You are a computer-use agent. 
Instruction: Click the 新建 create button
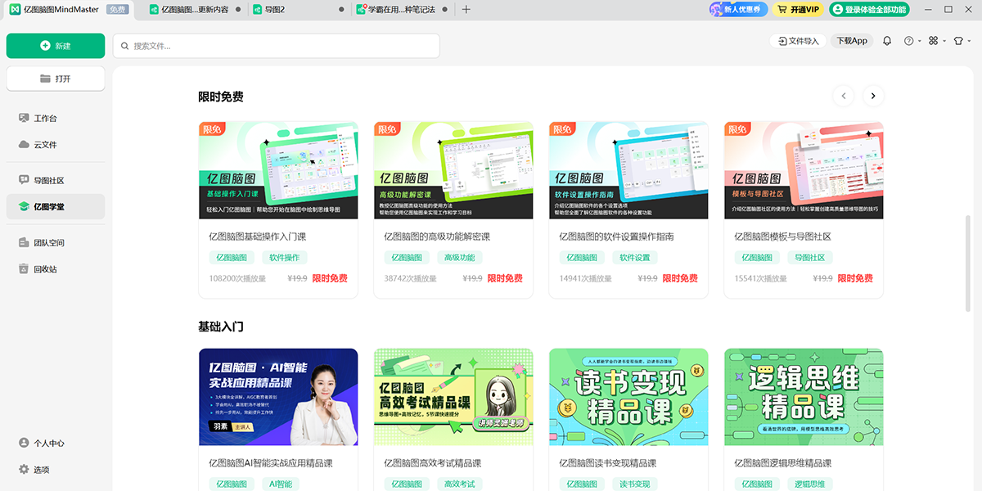(x=55, y=46)
